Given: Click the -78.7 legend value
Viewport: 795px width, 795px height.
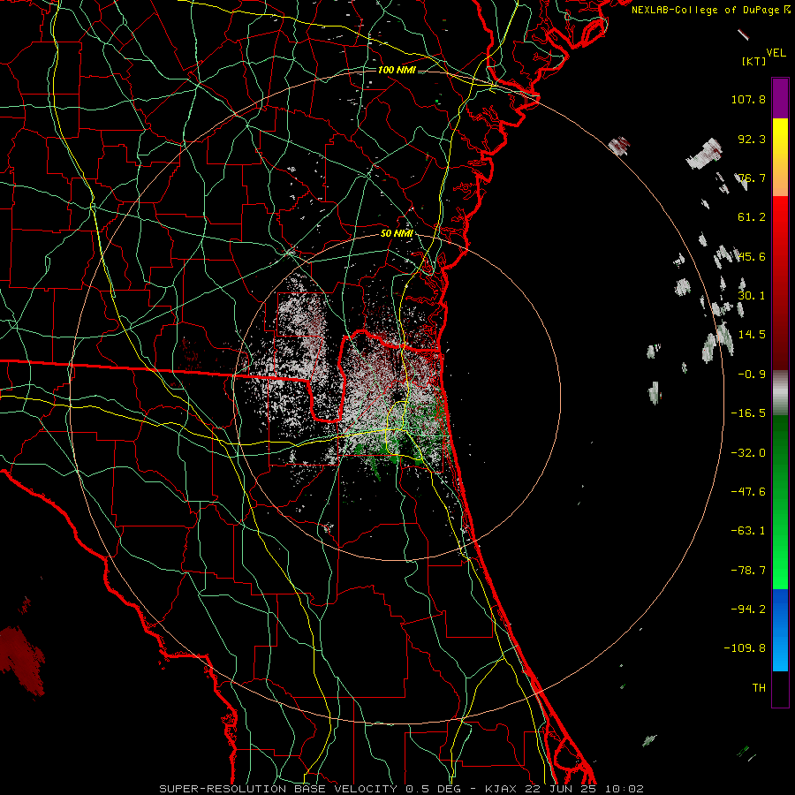Looking at the screenshot, I should click(x=748, y=570).
